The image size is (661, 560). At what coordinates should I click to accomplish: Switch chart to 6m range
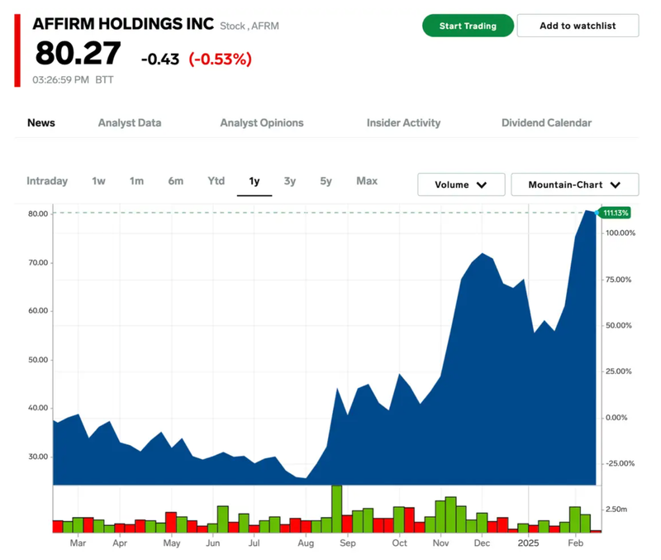pyautogui.click(x=175, y=181)
